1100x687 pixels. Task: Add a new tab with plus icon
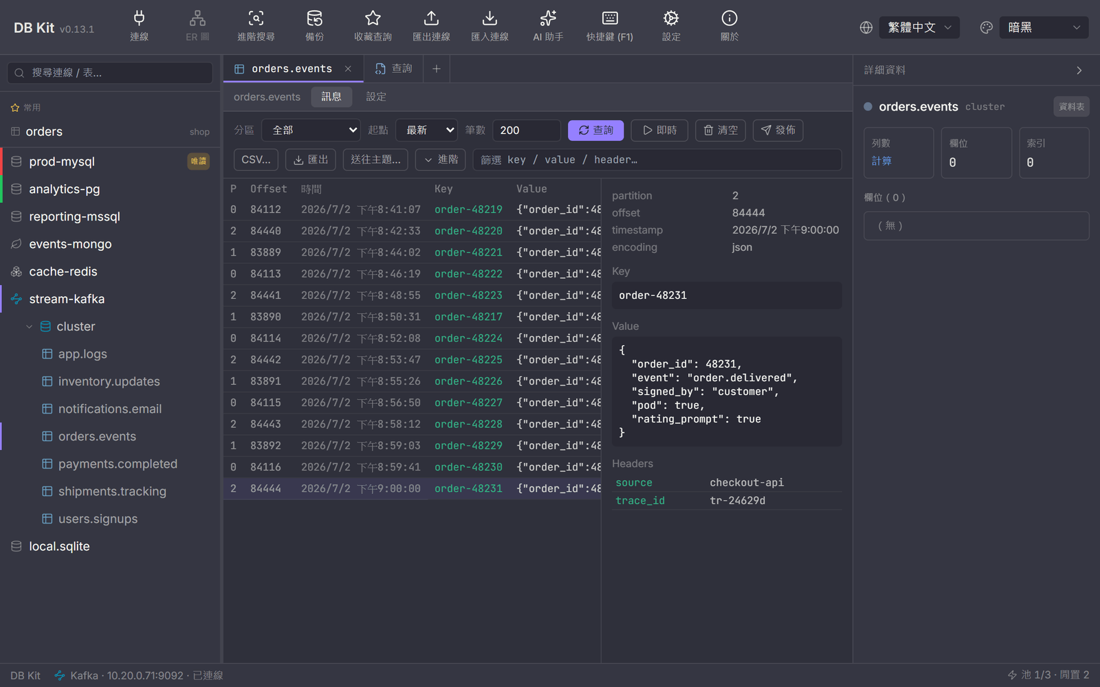pyautogui.click(x=436, y=69)
